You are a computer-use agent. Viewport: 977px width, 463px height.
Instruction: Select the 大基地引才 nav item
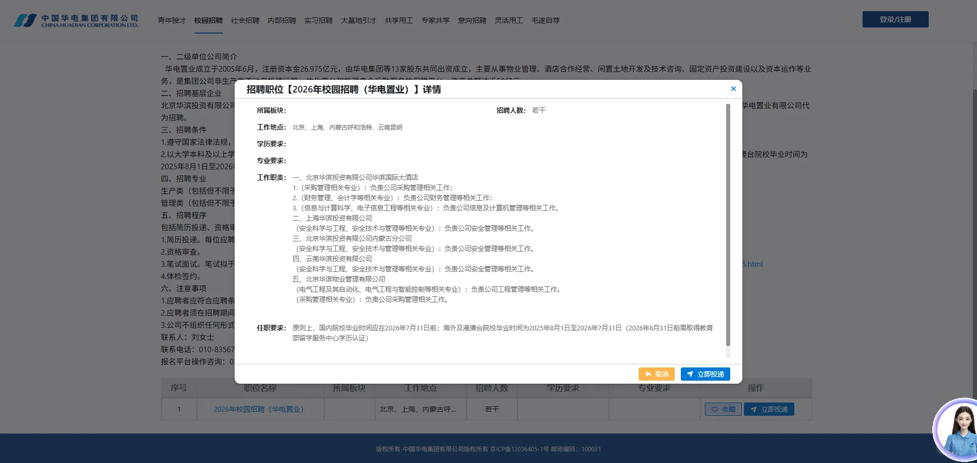pyautogui.click(x=358, y=20)
